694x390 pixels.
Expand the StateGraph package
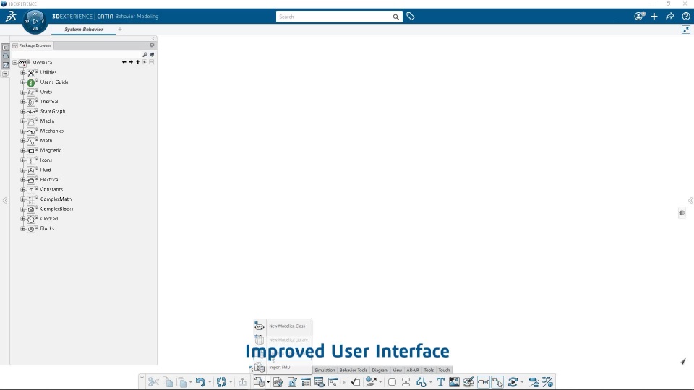point(23,111)
